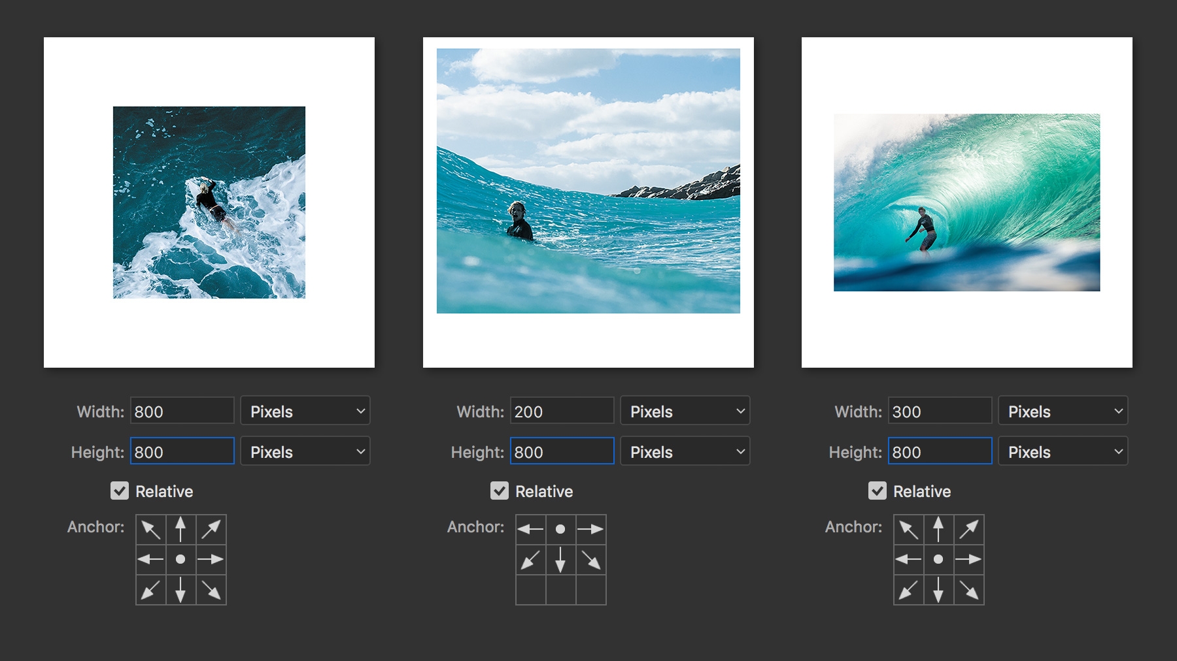The height and width of the screenshot is (661, 1177).
Task: Click the center anchor dot in the middle anchor grid
Action: click(x=561, y=529)
